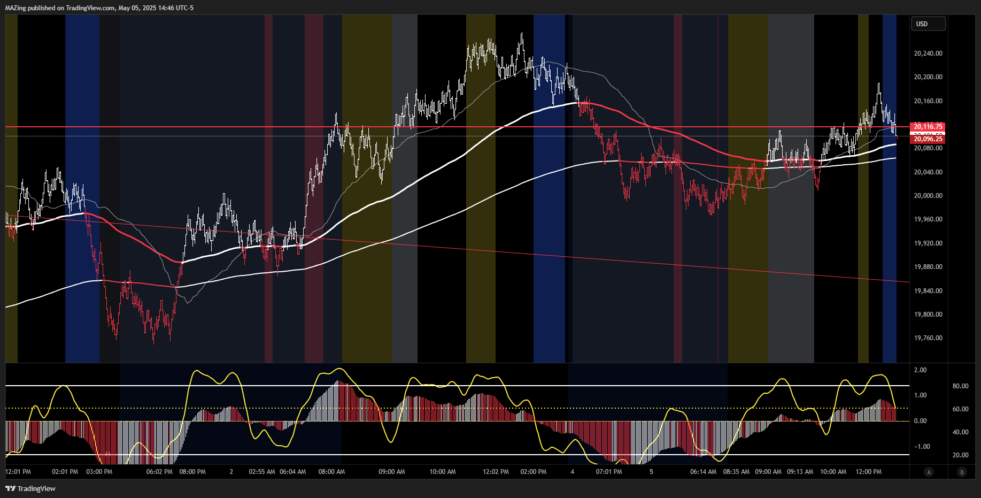
Task: Click the 20,040.00 price scale value
Action: tap(928, 172)
